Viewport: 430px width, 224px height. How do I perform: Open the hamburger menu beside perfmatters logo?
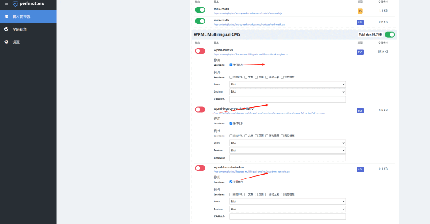pos(6,4)
